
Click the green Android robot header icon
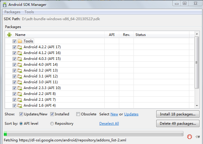[x=9, y=35]
